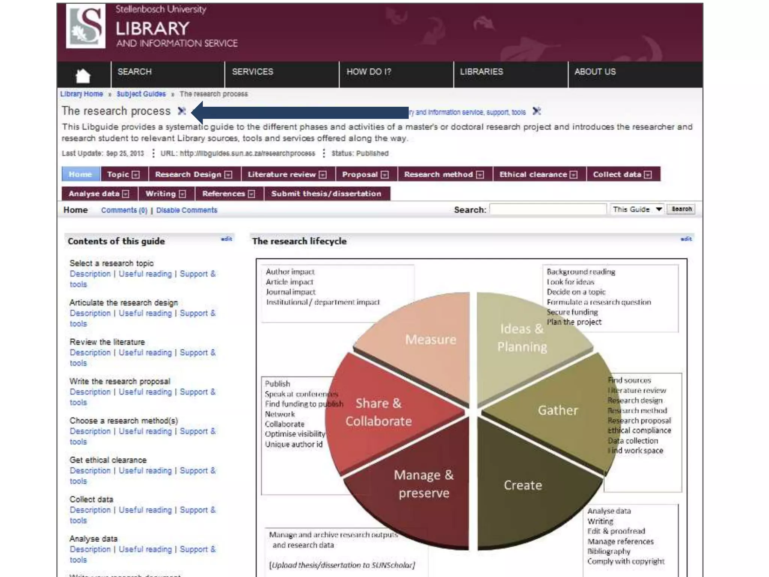Expand the Topic tab dropdown arrow
The image size is (769, 577).
pyautogui.click(x=136, y=175)
